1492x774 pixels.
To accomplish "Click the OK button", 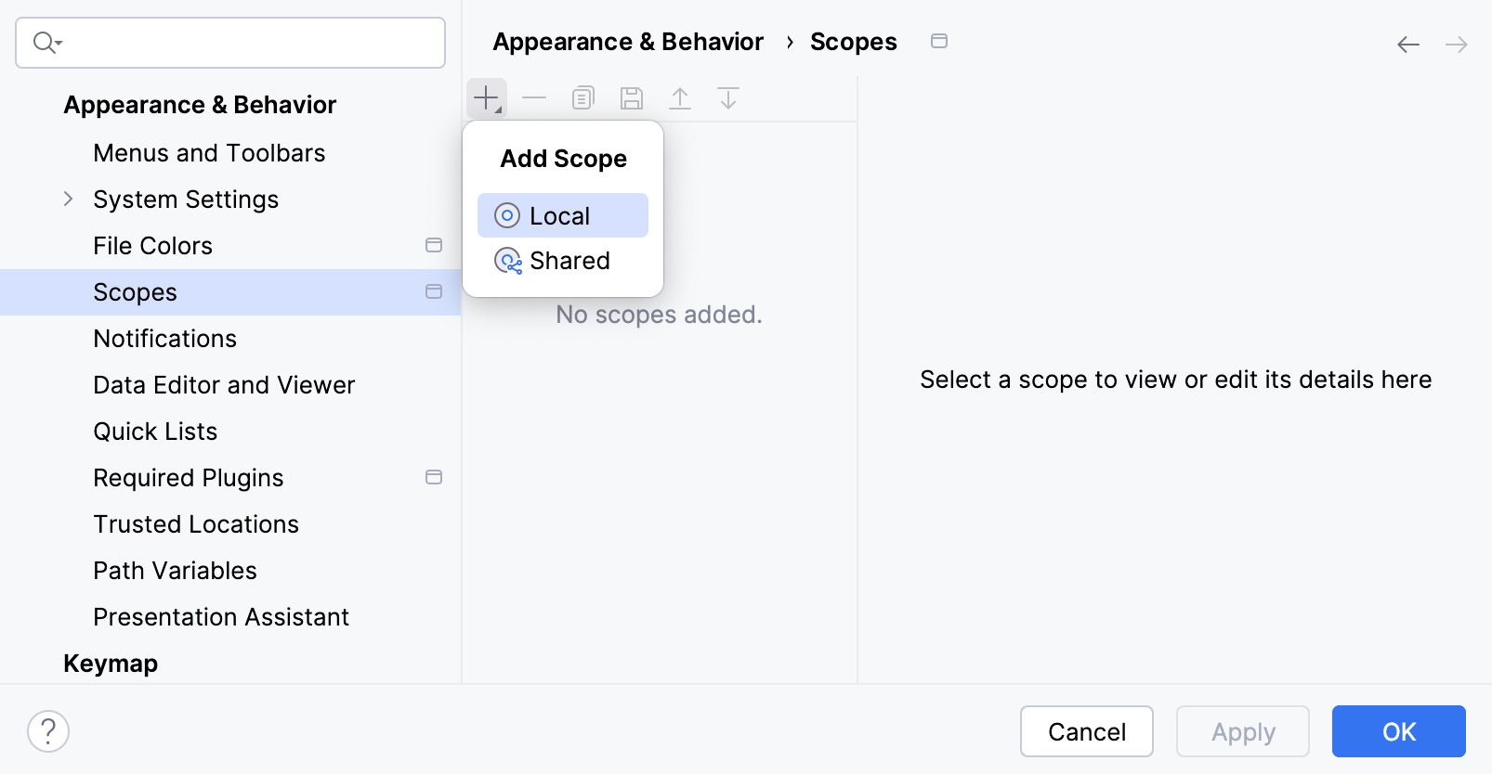I will click(x=1398, y=731).
